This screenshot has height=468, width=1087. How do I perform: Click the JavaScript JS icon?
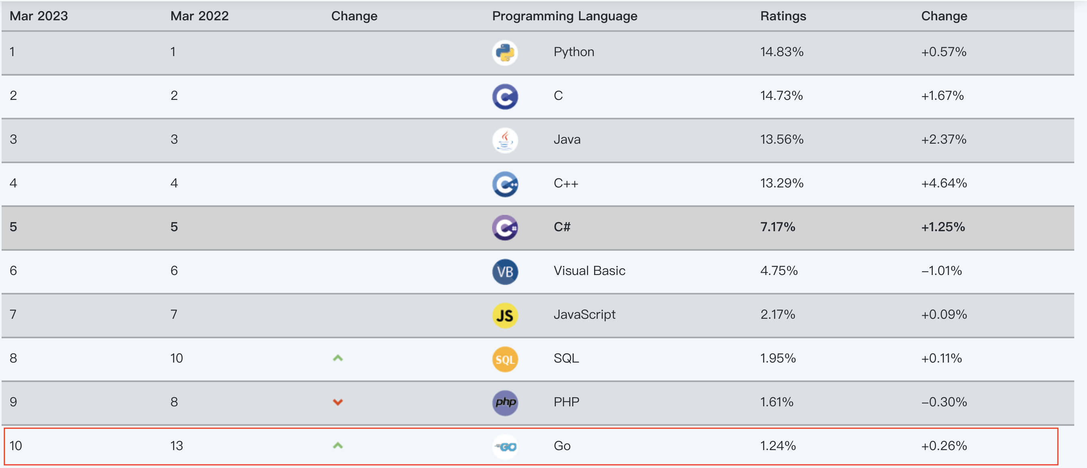click(x=505, y=315)
